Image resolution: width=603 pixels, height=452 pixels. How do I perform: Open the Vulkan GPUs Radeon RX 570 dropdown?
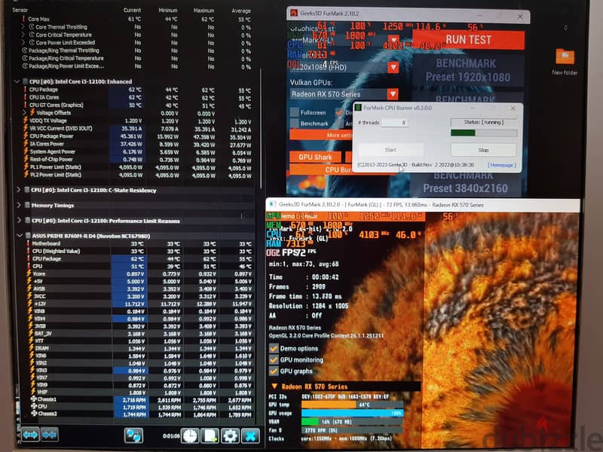pos(393,93)
